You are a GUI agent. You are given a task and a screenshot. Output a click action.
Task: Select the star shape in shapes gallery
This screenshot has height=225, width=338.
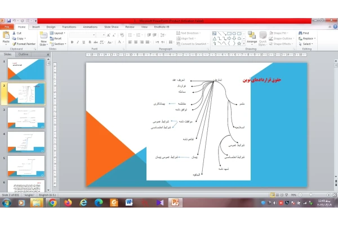coord(239,43)
